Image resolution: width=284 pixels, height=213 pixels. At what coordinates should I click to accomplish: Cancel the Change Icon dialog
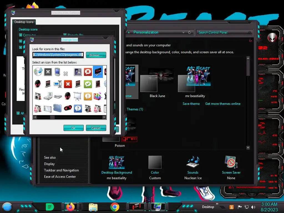(96, 128)
